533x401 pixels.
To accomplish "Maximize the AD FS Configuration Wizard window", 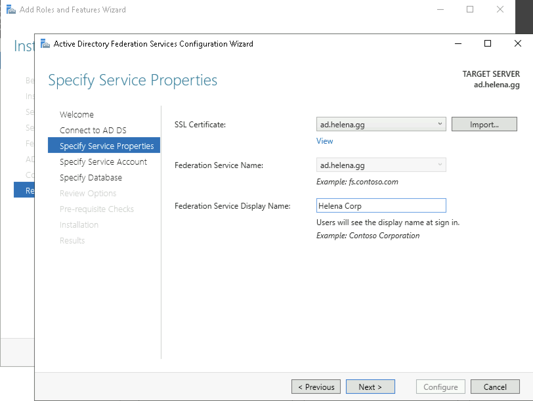I will (x=488, y=44).
